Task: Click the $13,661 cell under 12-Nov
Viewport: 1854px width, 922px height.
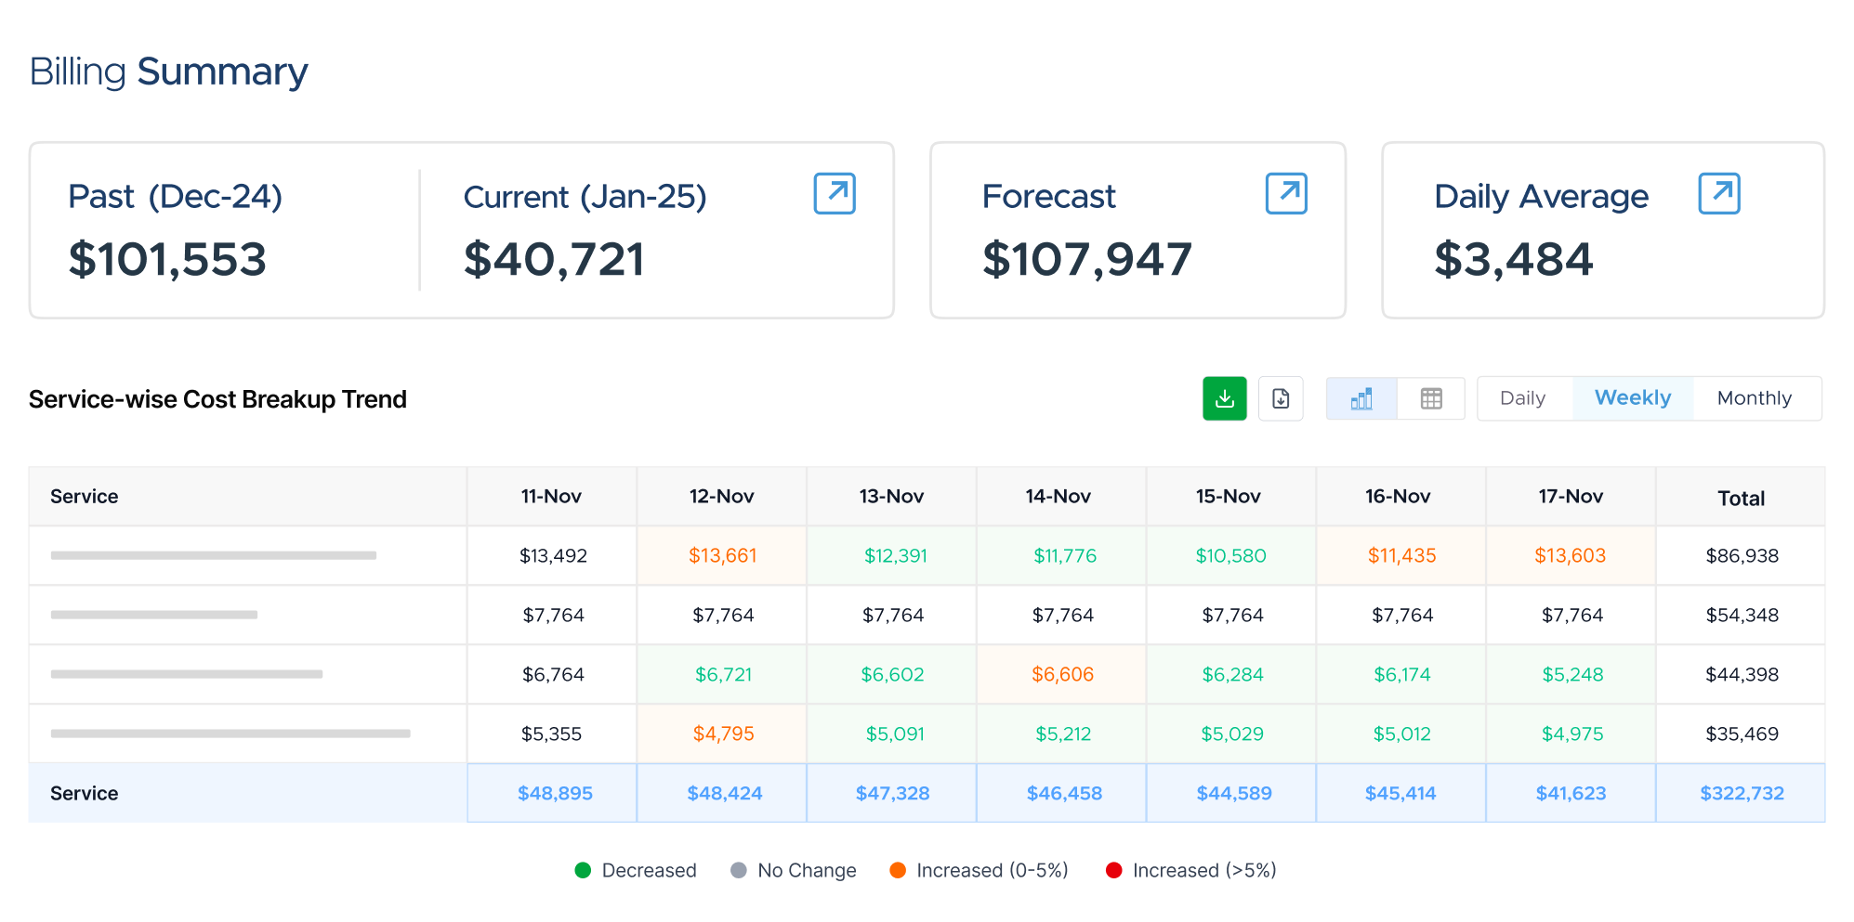Action: tap(722, 555)
